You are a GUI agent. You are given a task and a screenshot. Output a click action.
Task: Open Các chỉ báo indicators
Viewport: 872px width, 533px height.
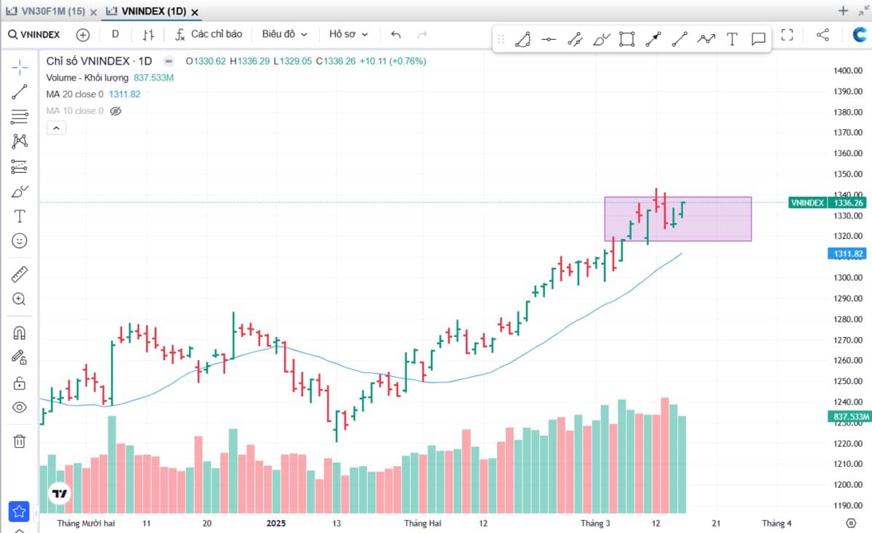click(209, 34)
